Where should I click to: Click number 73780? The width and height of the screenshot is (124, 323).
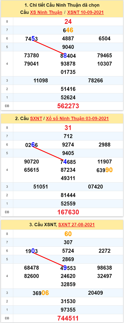(31, 56)
